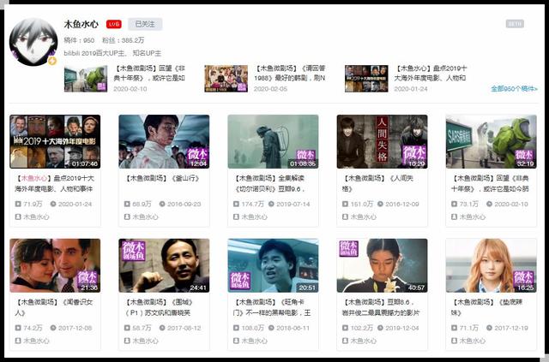549x362 pixels.
Task: Open 《釜山行》 video thumbnail
Action: pos(164,141)
